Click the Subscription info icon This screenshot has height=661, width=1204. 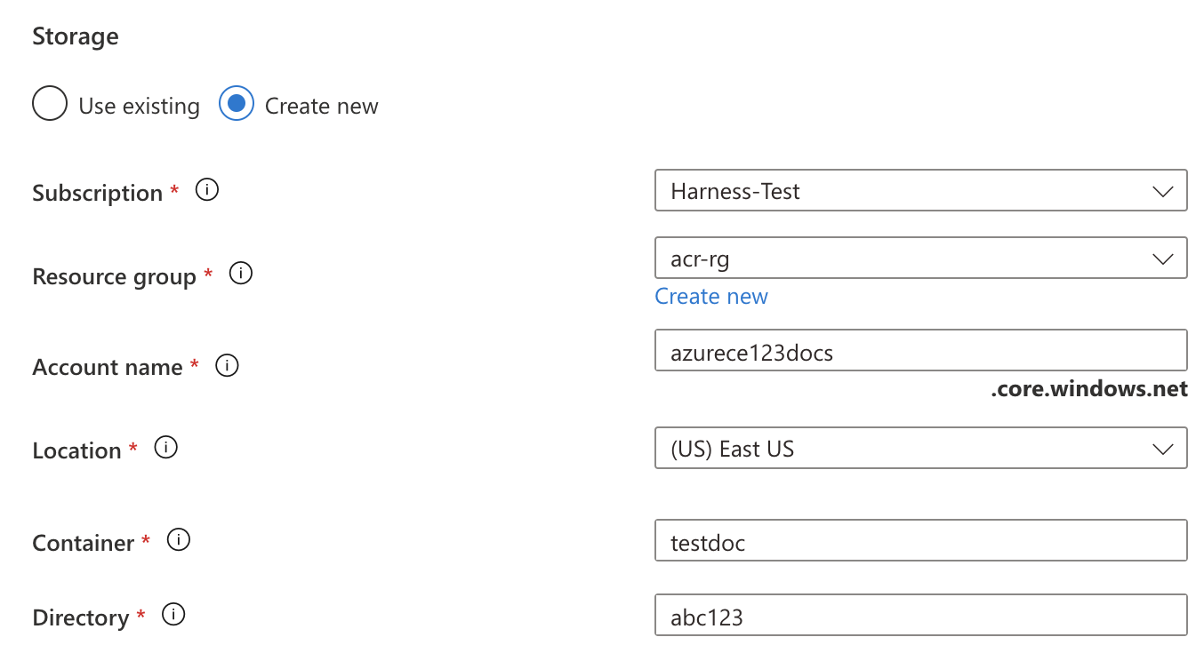coord(207,190)
